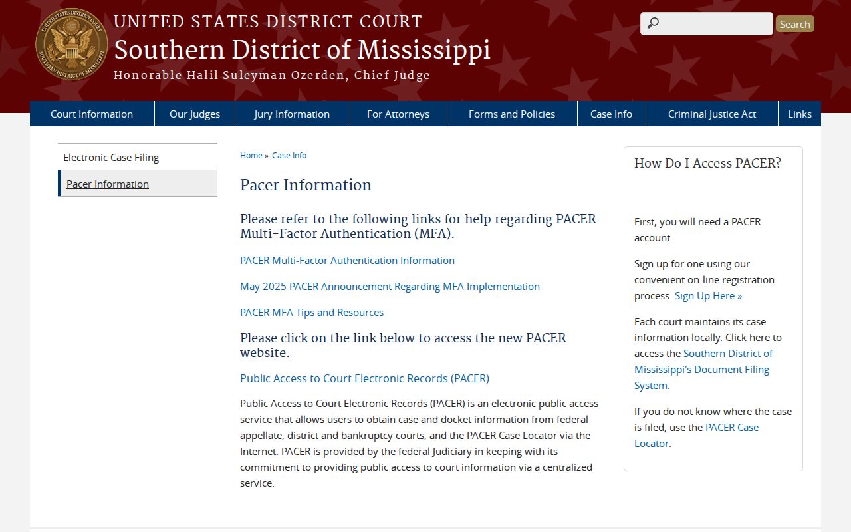Image resolution: width=851 pixels, height=532 pixels.
Task: Click the court seal logo
Action: tap(72, 45)
